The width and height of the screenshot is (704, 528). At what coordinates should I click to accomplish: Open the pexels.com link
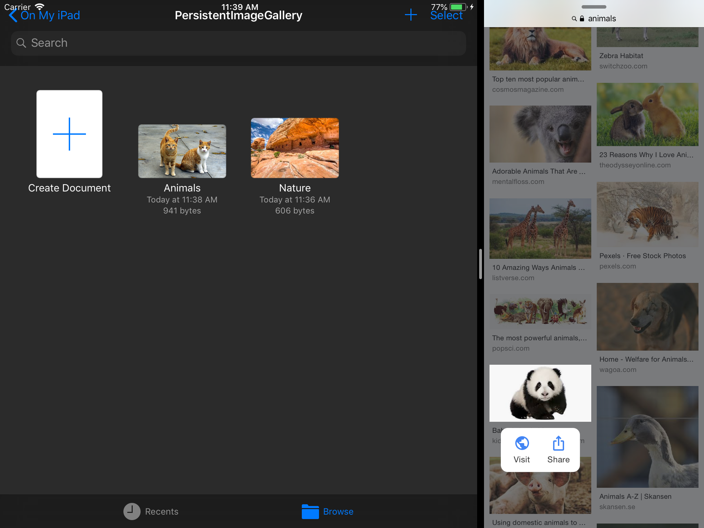point(617,266)
